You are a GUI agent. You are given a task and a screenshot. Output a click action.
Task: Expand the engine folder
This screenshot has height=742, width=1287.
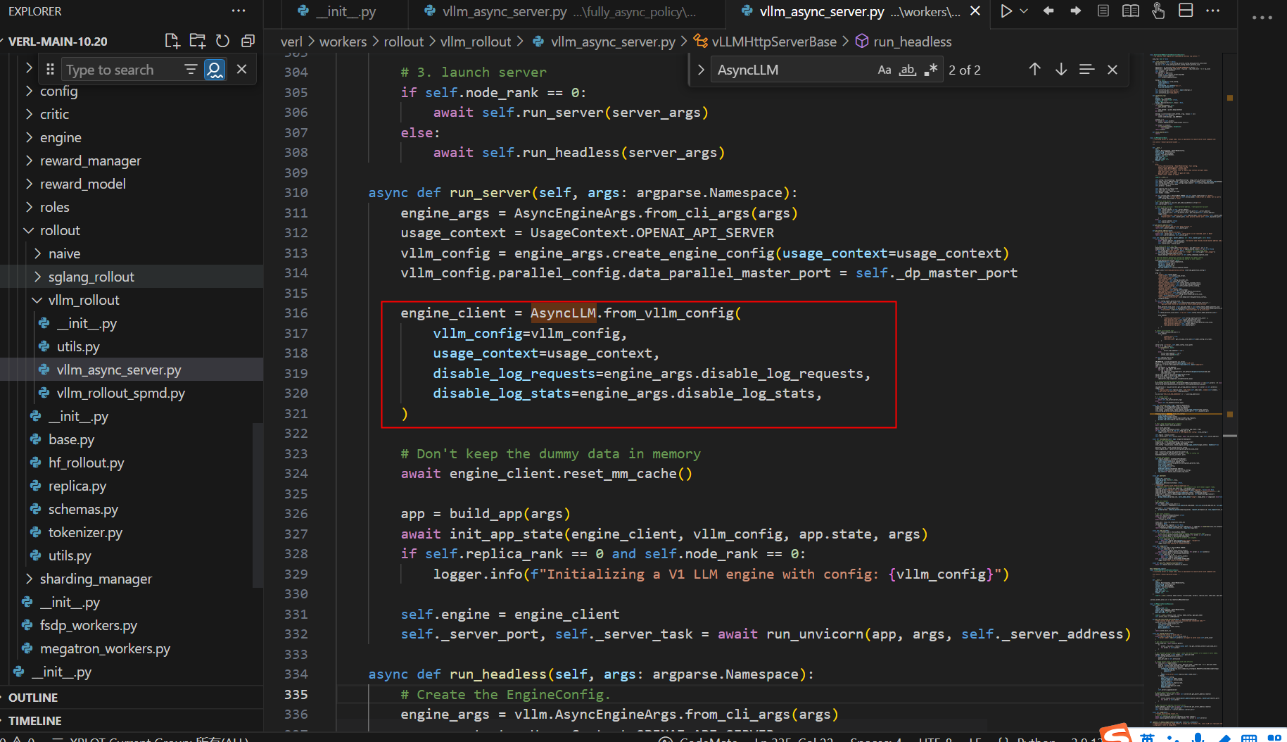pyautogui.click(x=29, y=137)
